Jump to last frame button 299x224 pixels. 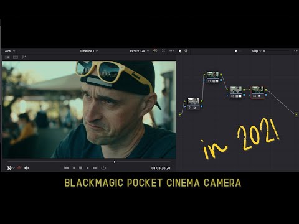[95, 168]
